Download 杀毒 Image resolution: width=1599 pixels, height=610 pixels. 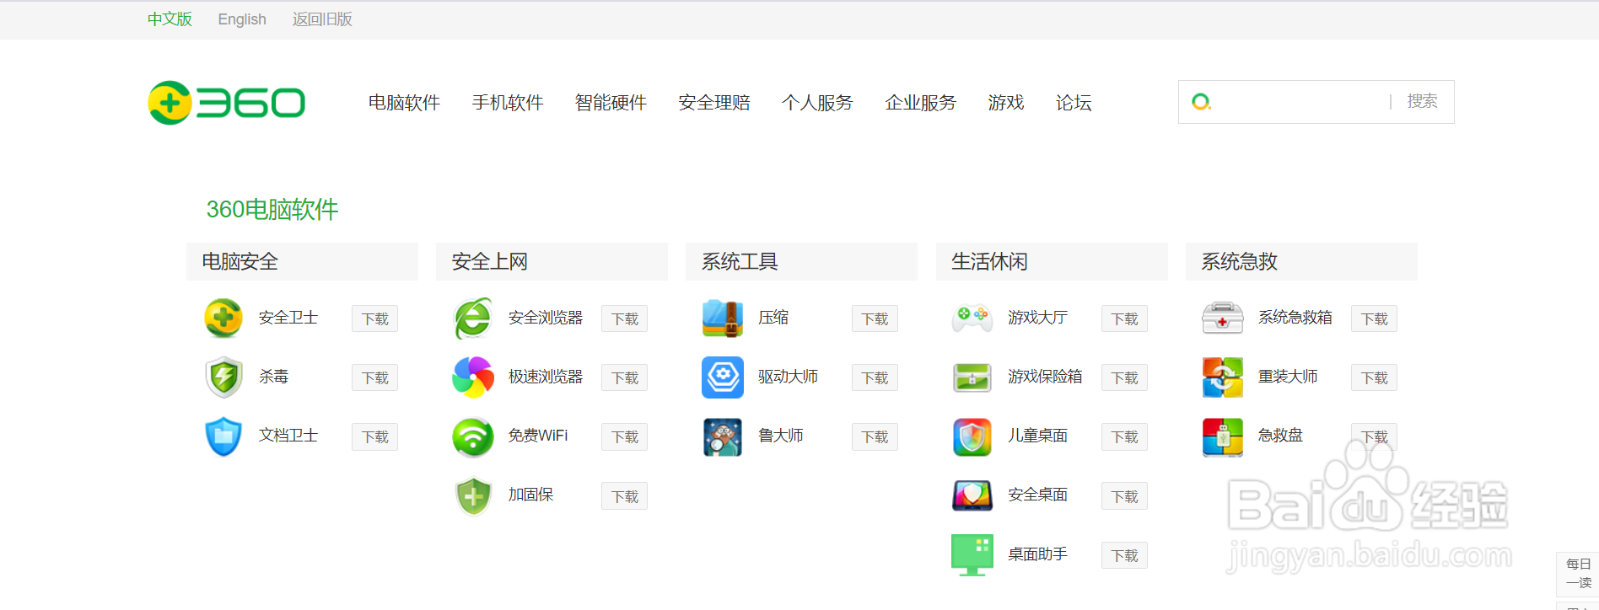[374, 377]
